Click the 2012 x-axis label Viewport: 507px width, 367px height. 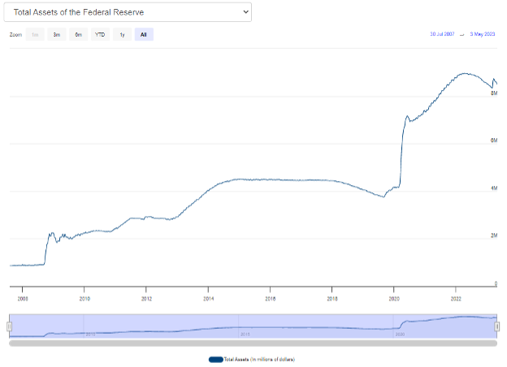pos(146,299)
